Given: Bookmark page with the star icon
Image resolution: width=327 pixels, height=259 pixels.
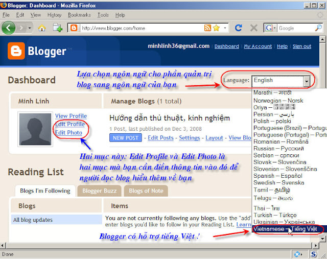Looking at the screenshot, I should point(217,28).
